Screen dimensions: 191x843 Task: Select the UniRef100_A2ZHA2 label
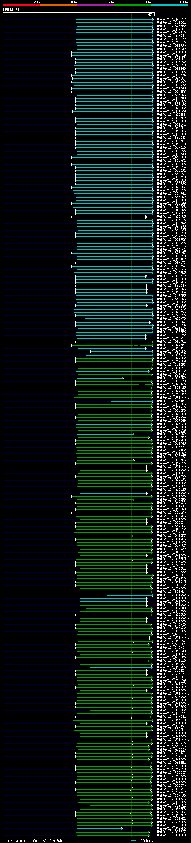(x=171, y=108)
